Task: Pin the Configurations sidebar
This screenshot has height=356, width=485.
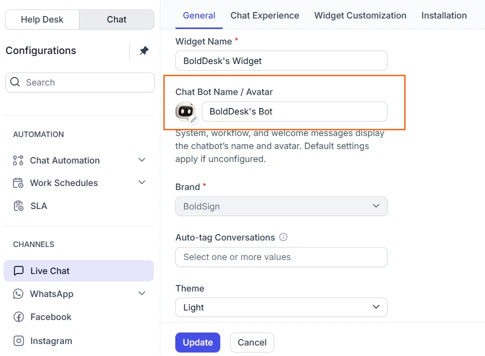Action: [x=144, y=50]
